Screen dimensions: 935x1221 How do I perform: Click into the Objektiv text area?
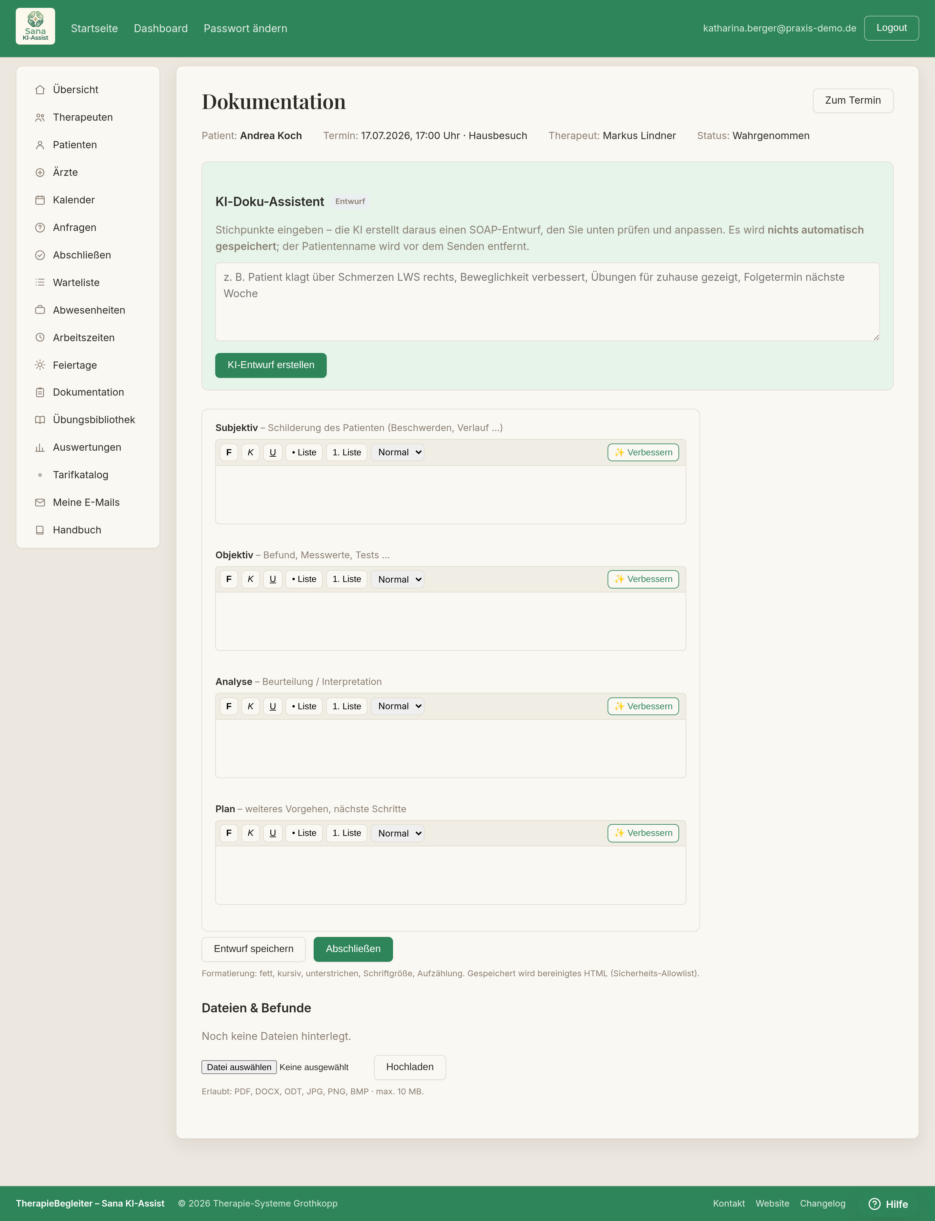pos(451,621)
